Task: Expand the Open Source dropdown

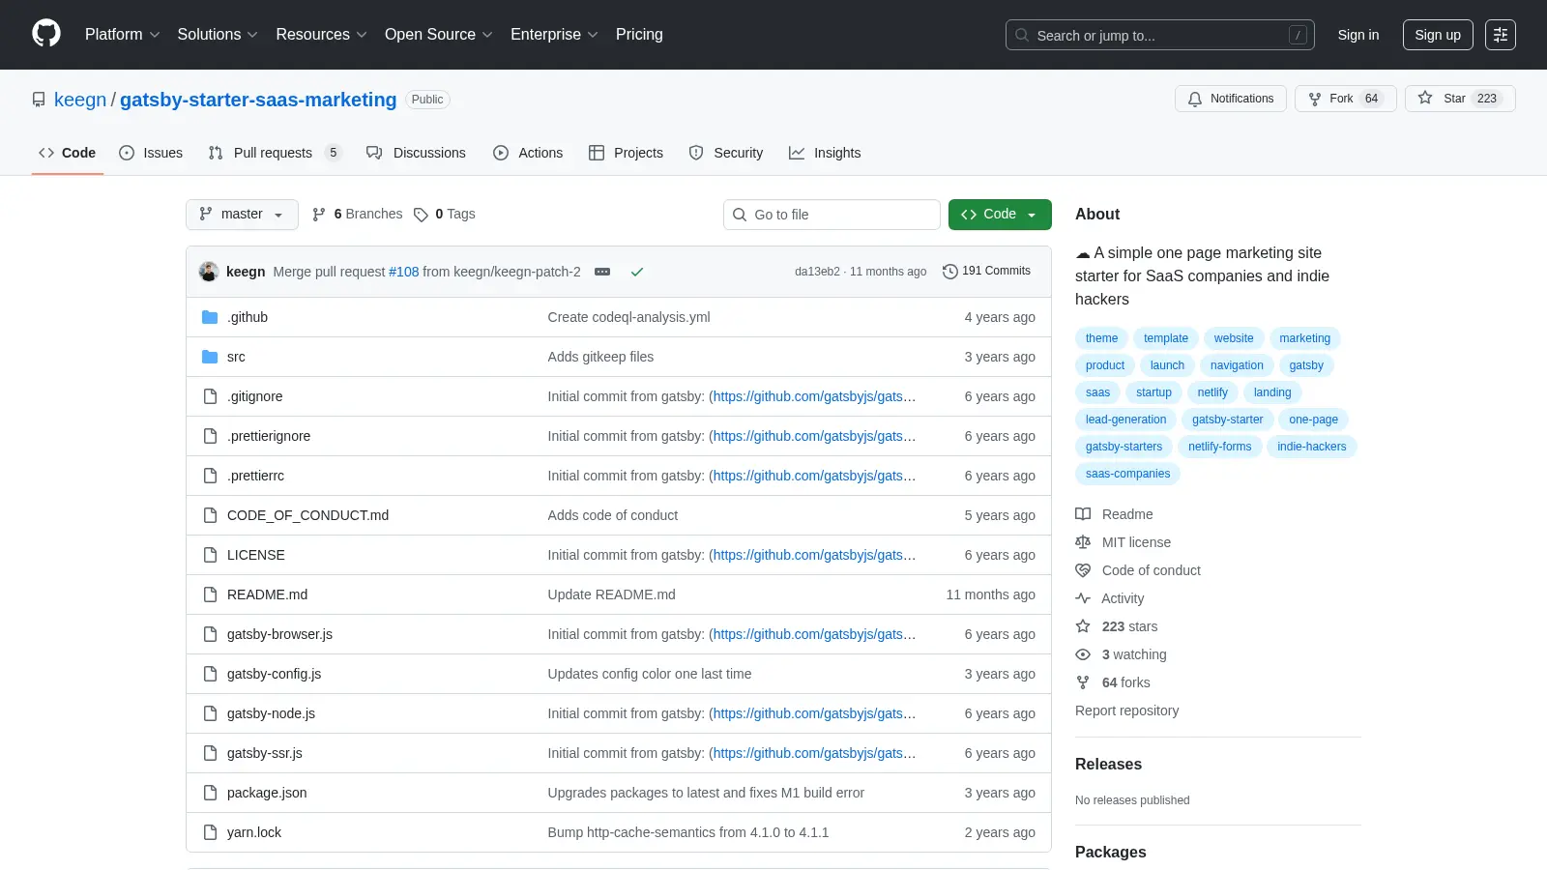Action: tap(439, 35)
